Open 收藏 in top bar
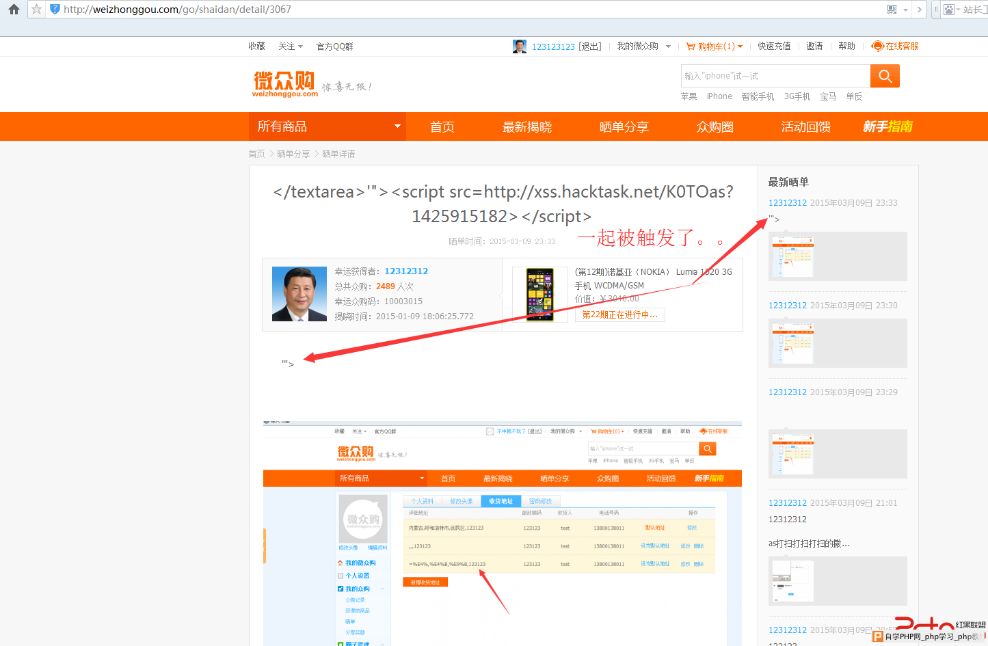This screenshot has height=646, width=988. (x=256, y=46)
